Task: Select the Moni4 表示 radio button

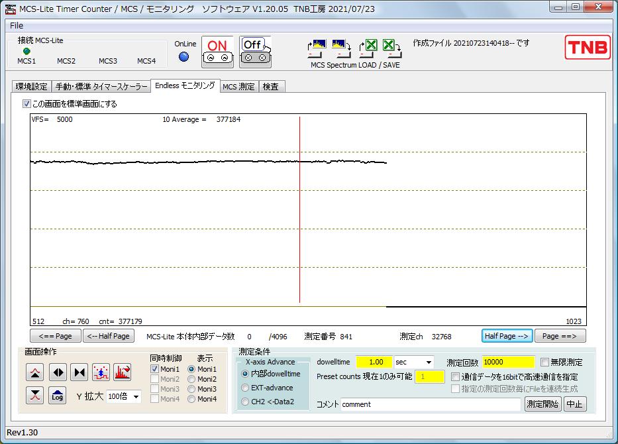Action: click(x=191, y=399)
